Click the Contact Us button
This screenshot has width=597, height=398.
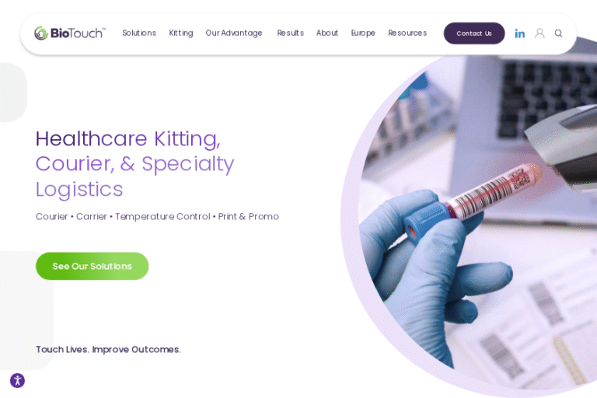click(x=474, y=33)
